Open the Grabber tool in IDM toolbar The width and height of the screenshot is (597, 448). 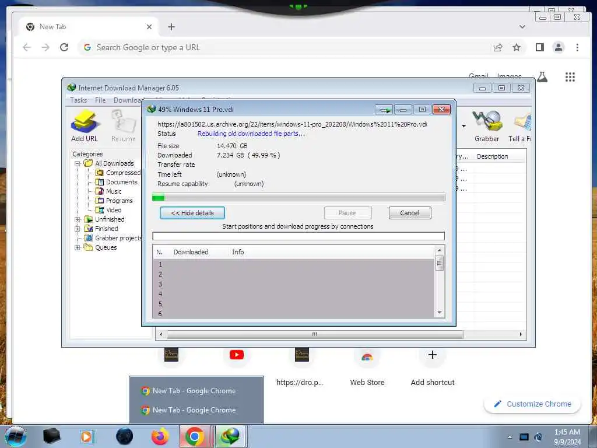tap(487, 126)
